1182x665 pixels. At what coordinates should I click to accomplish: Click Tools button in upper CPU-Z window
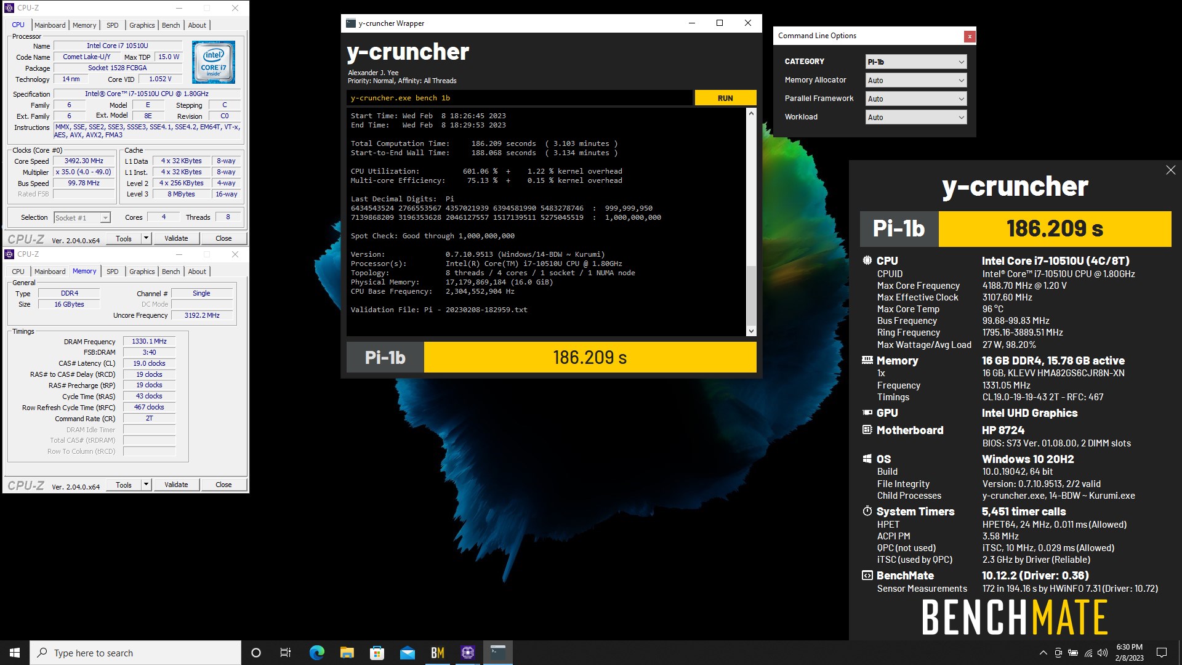tap(124, 238)
